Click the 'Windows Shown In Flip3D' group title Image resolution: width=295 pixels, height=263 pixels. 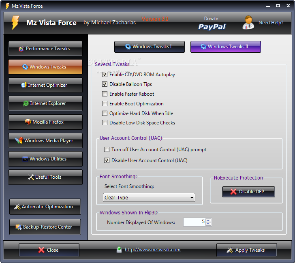(x=128, y=213)
